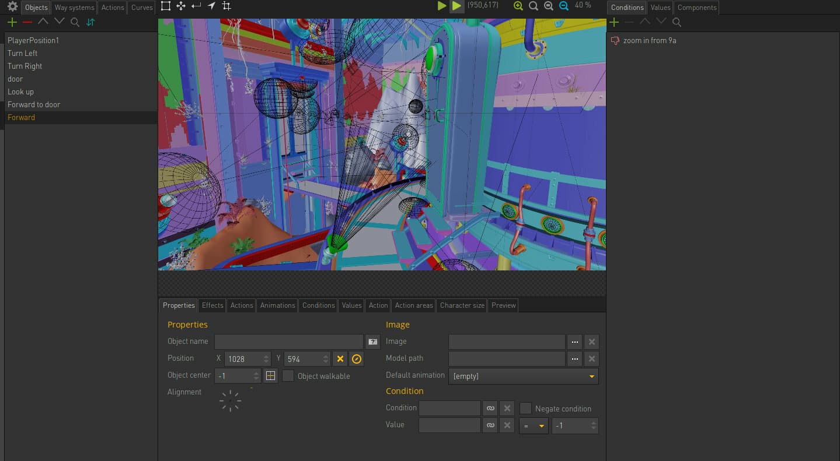Browse for Image with ellipsis button
This screenshot has height=461, width=840.
575,342
